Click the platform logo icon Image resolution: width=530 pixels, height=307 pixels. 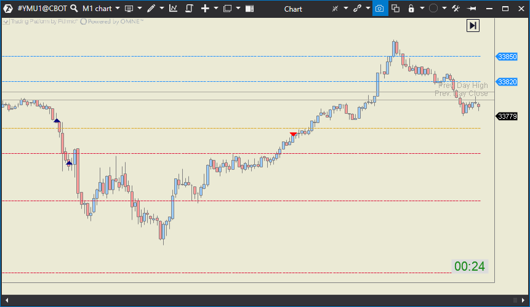[8, 9]
